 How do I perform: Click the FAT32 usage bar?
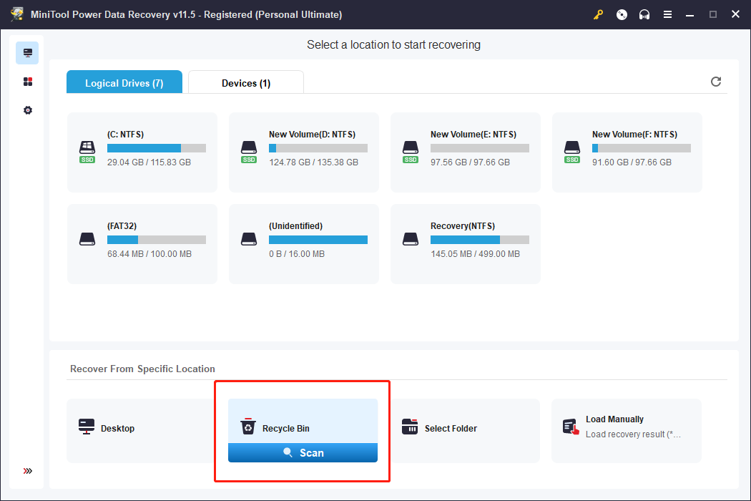point(157,240)
